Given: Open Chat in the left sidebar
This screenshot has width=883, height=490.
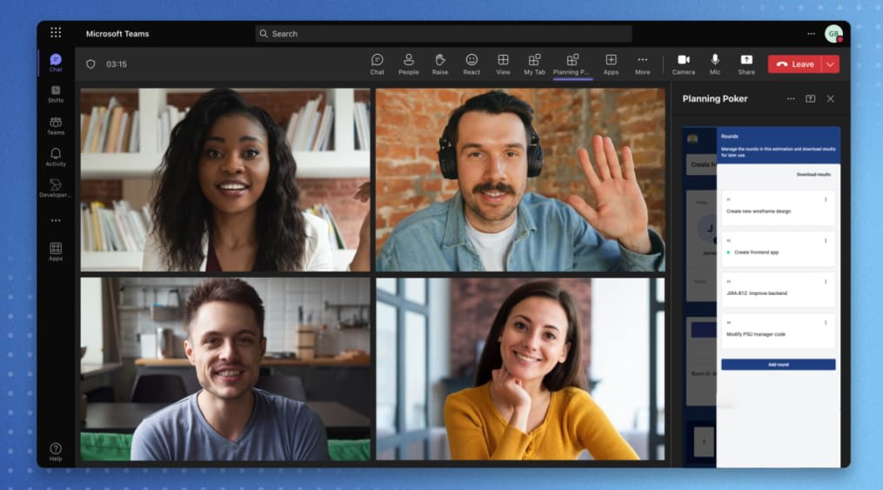Looking at the screenshot, I should [x=56, y=63].
